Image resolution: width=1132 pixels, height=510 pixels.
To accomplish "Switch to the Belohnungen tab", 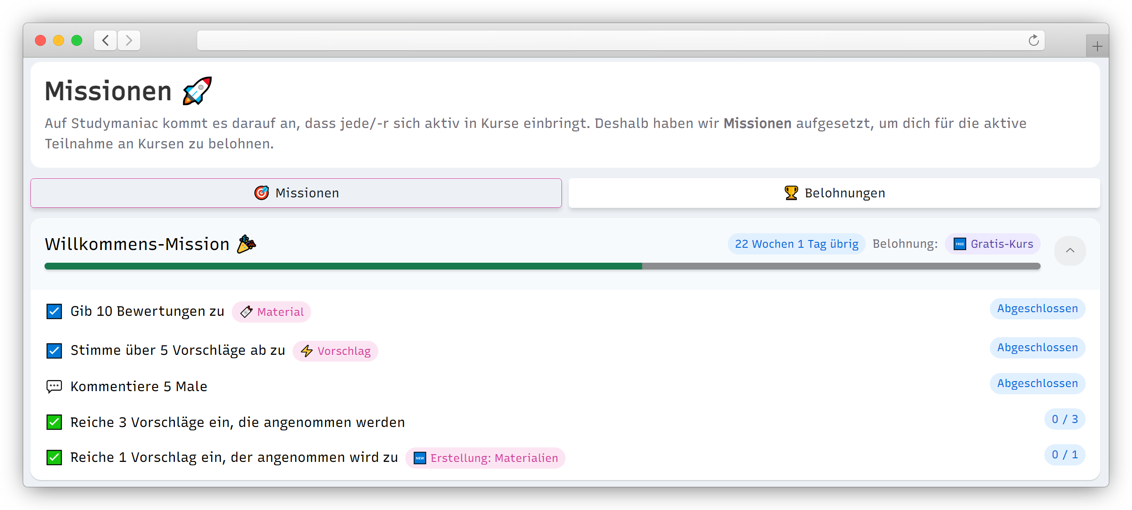I will pos(834,193).
